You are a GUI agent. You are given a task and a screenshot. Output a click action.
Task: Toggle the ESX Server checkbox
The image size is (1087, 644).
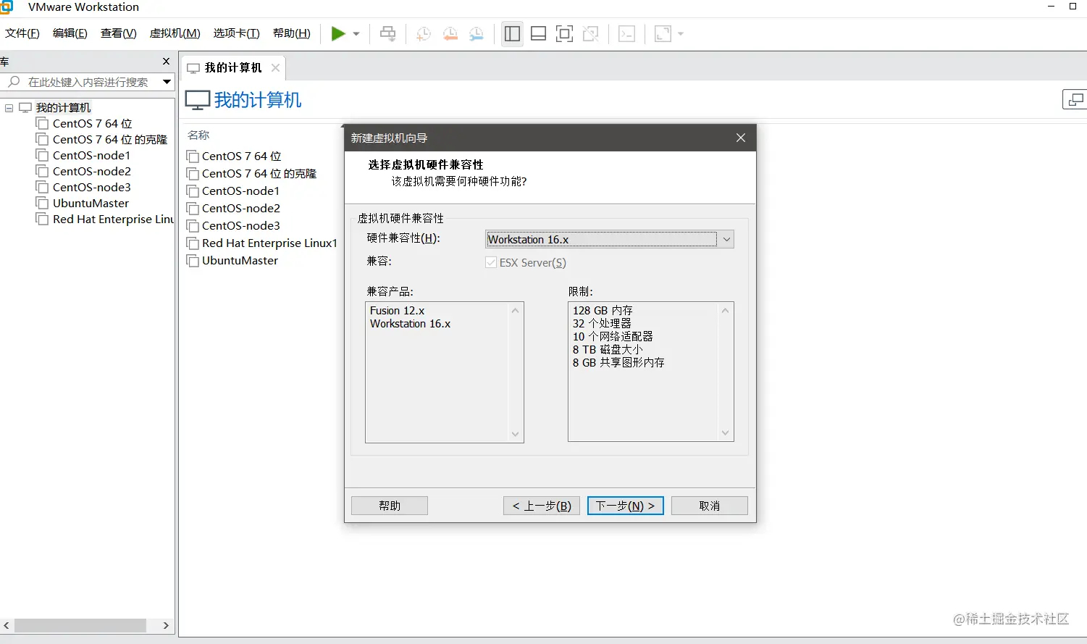click(491, 262)
